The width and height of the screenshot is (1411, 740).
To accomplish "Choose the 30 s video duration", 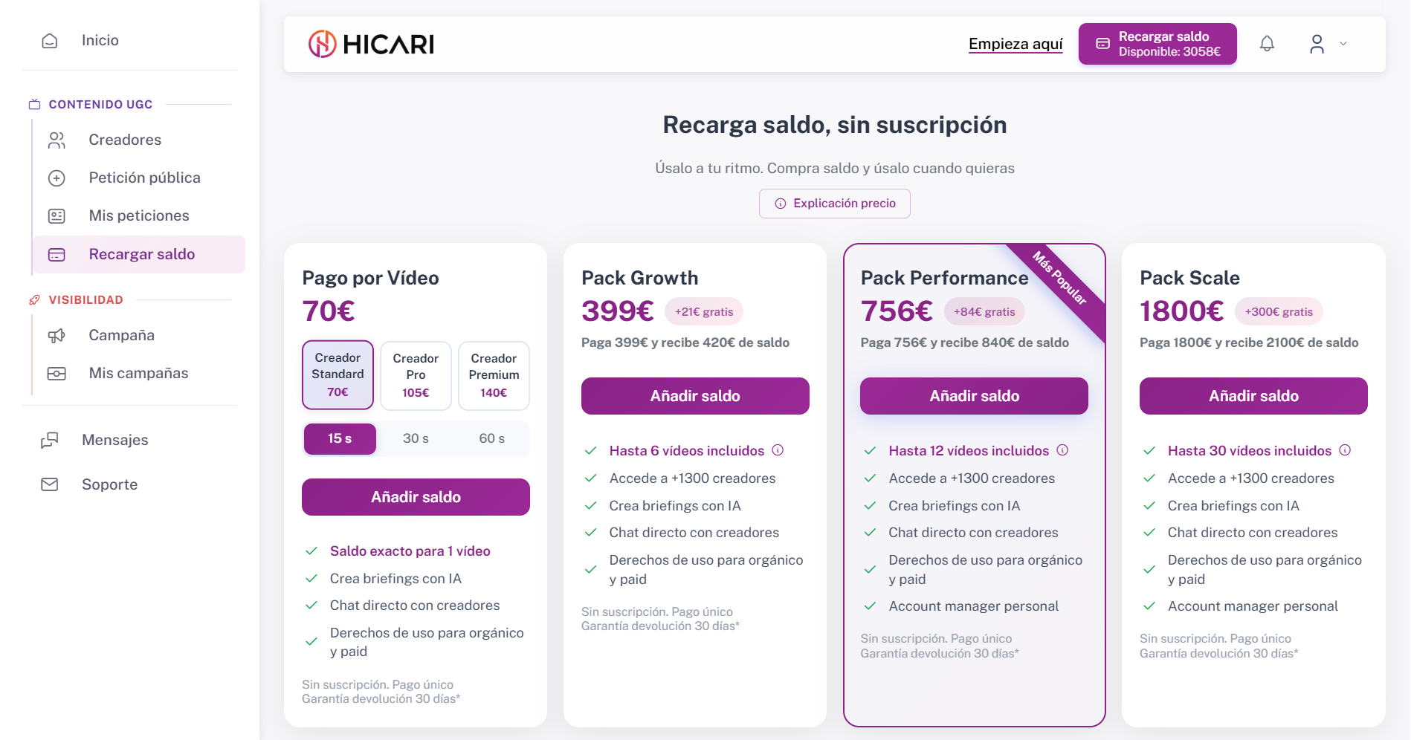I will point(416,438).
